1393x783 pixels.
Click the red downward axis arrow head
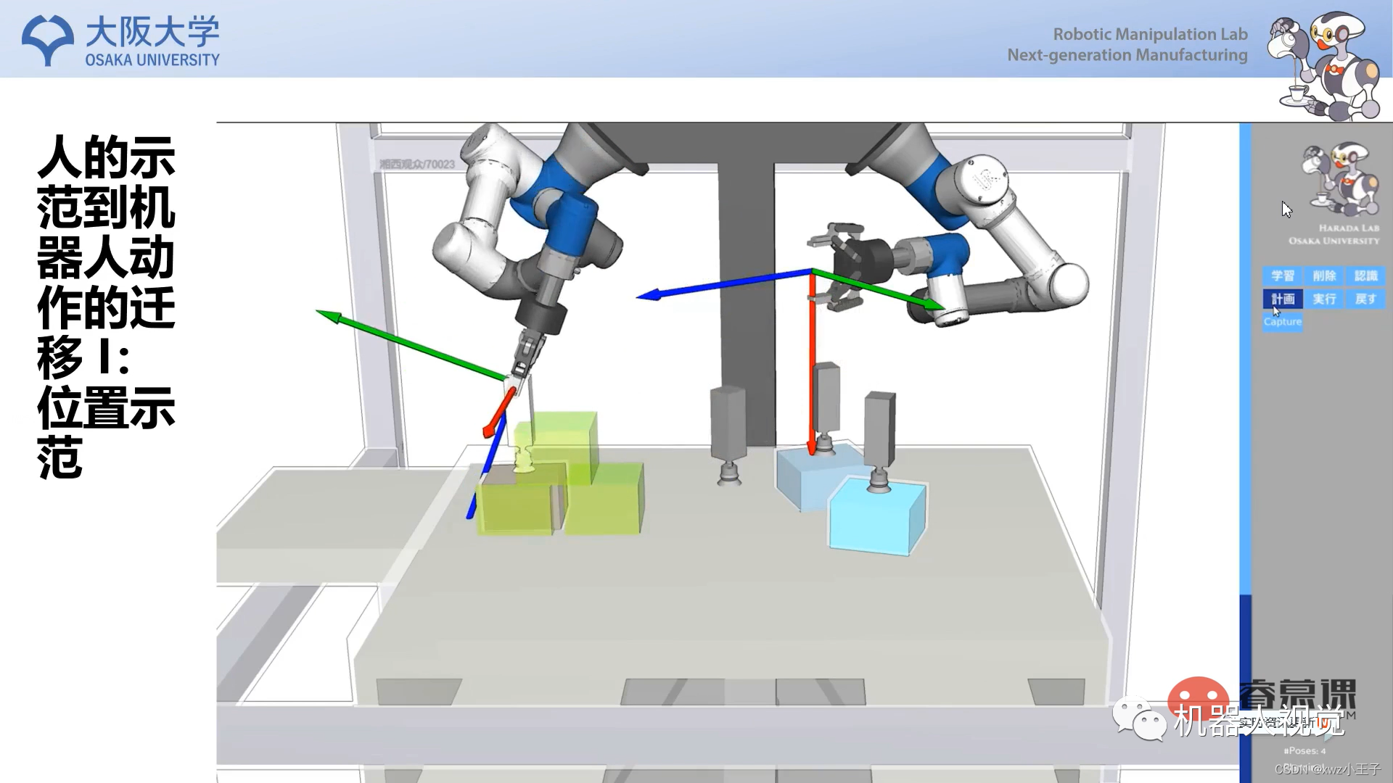813,449
